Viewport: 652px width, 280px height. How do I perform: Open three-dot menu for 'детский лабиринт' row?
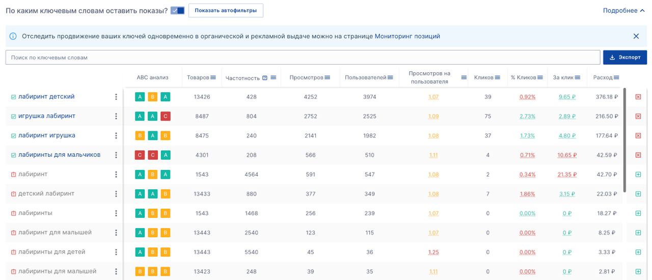pyautogui.click(x=116, y=194)
